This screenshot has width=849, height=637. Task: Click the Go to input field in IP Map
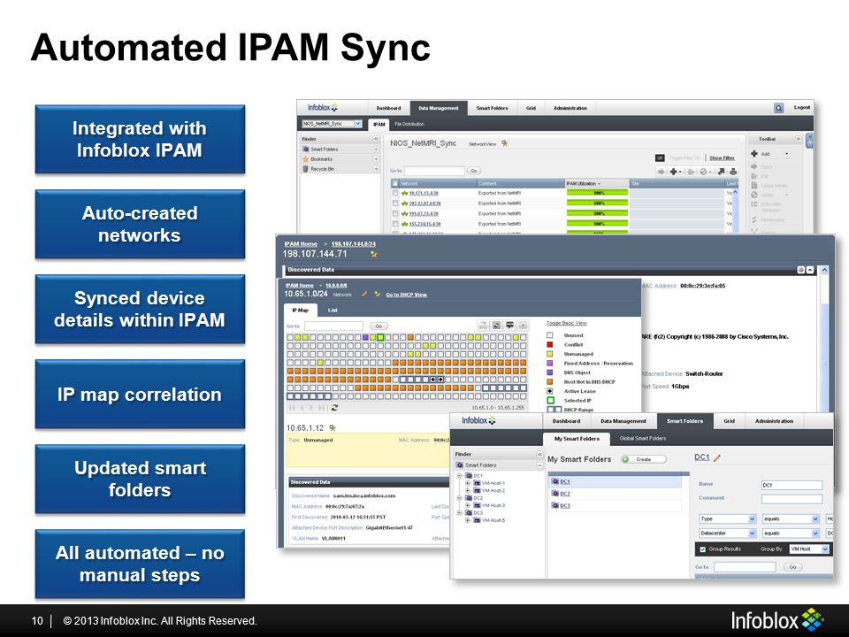(x=333, y=326)
